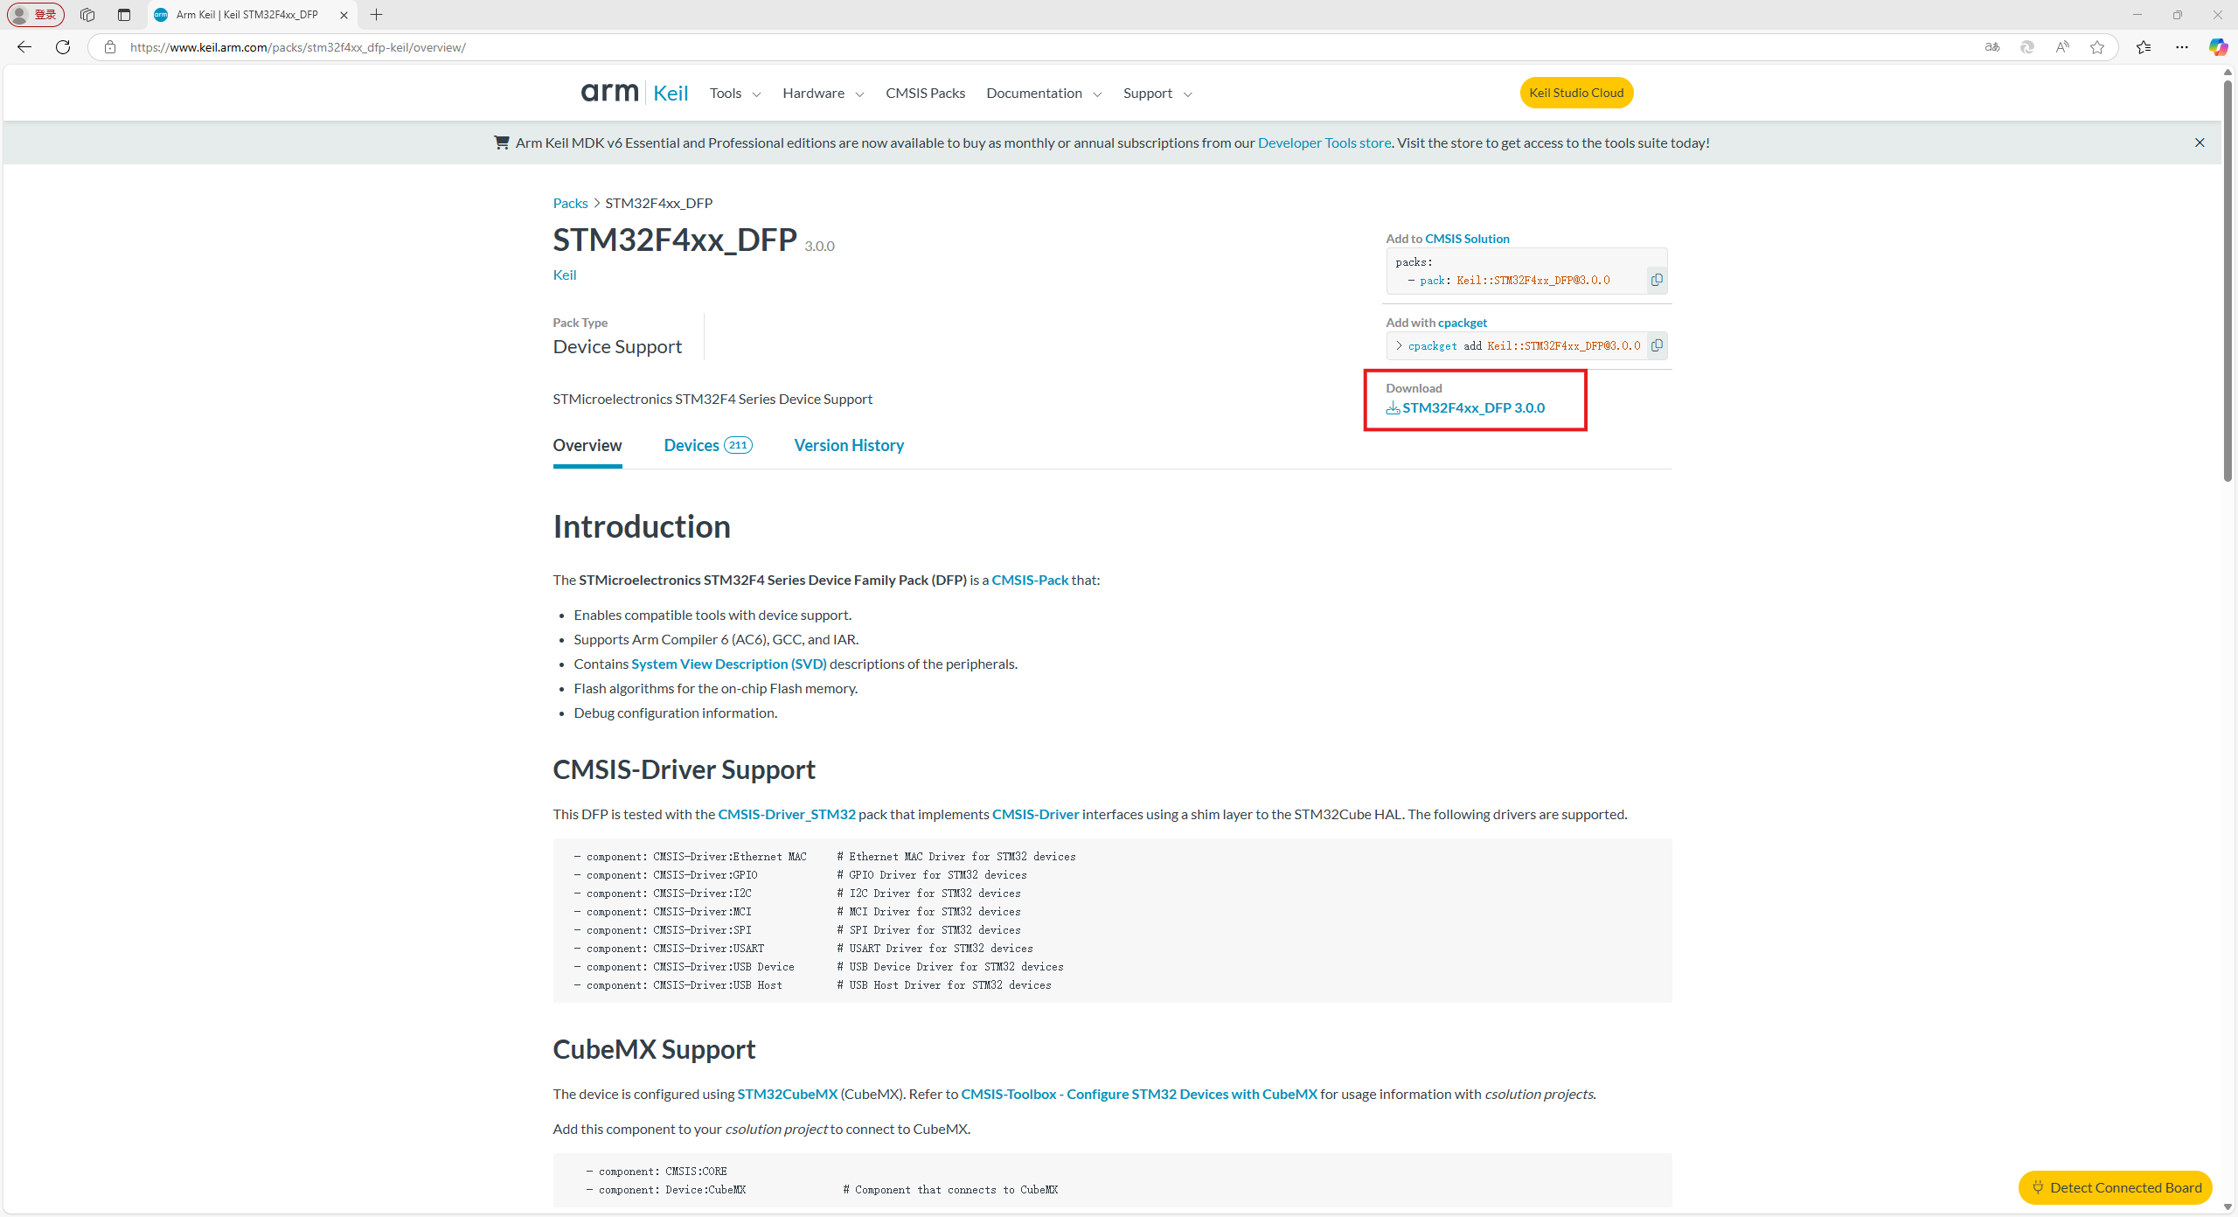Click Detect Connected Board button
This screenshot has width=2238, height=1217.
coord(2116,1187)
